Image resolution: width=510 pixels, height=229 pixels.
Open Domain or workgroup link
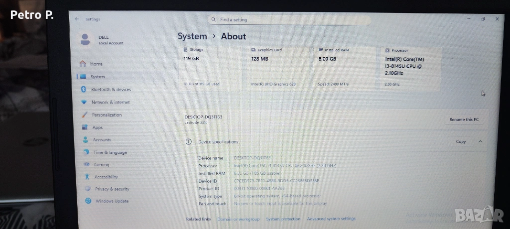239,219
